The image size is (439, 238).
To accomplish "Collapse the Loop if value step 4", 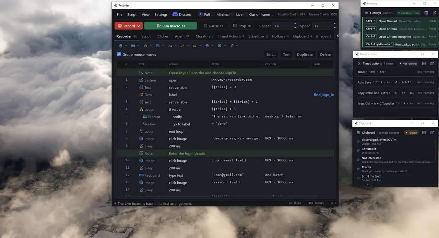I will (120, 110).
